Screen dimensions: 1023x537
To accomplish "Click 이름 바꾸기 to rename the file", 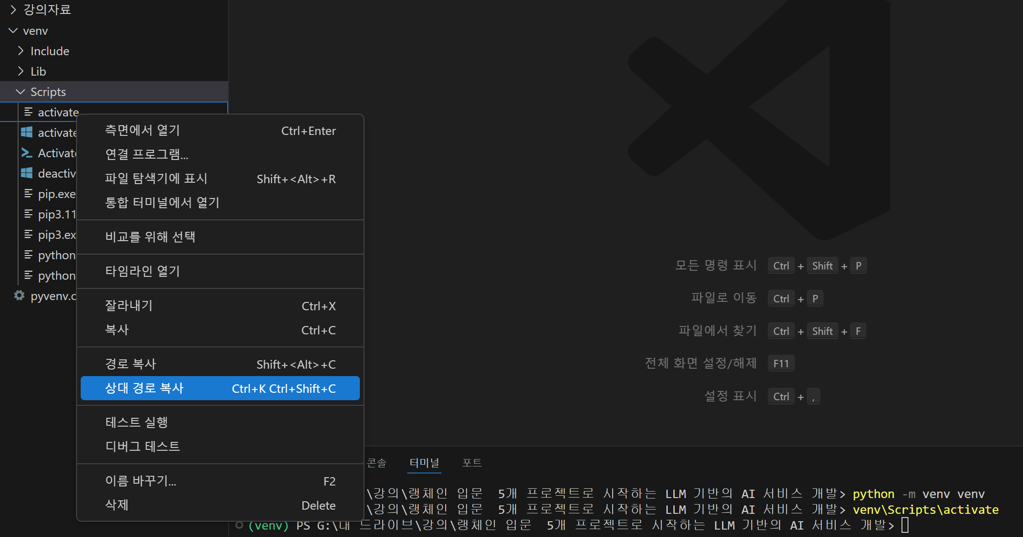I will (141, 481).
